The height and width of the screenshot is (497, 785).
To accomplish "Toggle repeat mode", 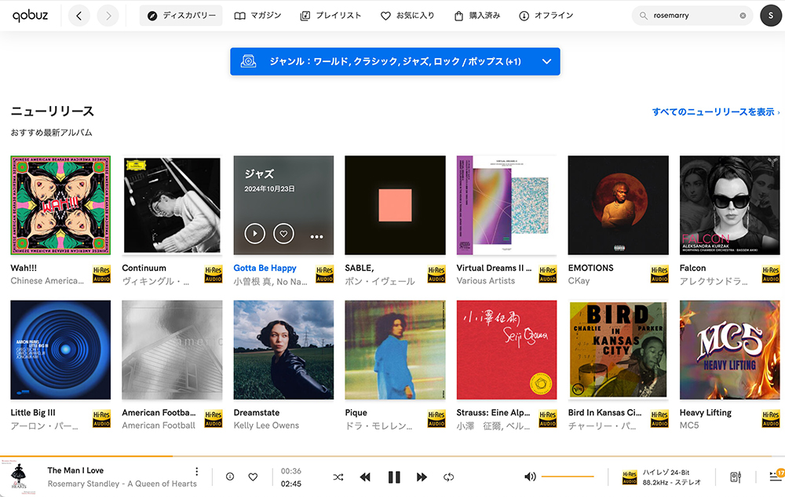I will (448, 477).
